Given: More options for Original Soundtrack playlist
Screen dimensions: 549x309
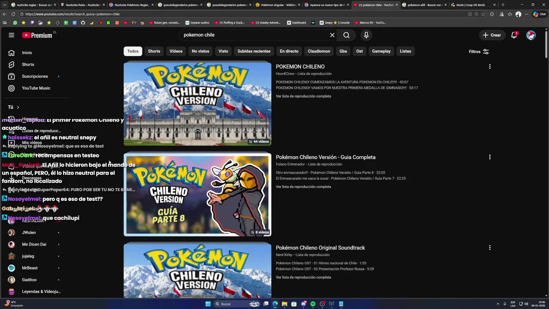Looking at the screenshot, I should 490,248.
